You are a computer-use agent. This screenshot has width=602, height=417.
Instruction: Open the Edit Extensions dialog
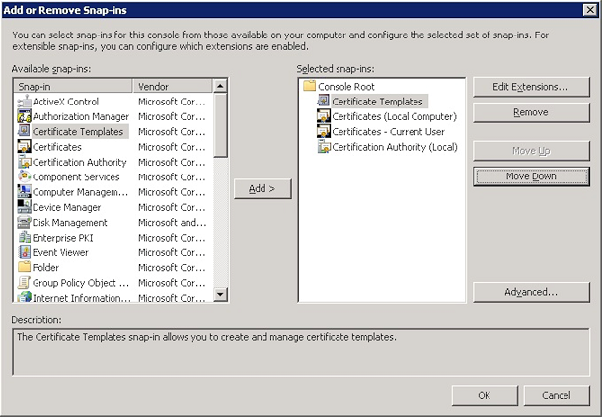pyautogui.click(x=531, y=87)
